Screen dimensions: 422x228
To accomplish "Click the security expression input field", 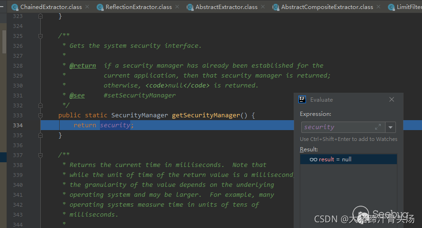I will point(336,127).
